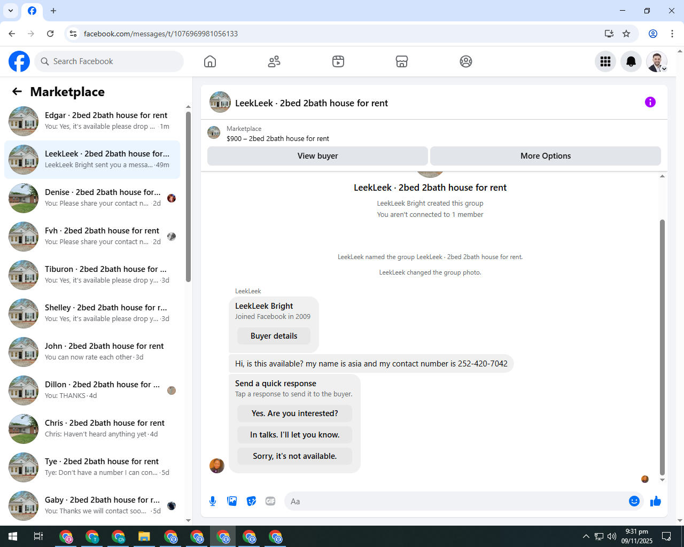
Task: Open the Tye conversation
Action: [92, 467]
